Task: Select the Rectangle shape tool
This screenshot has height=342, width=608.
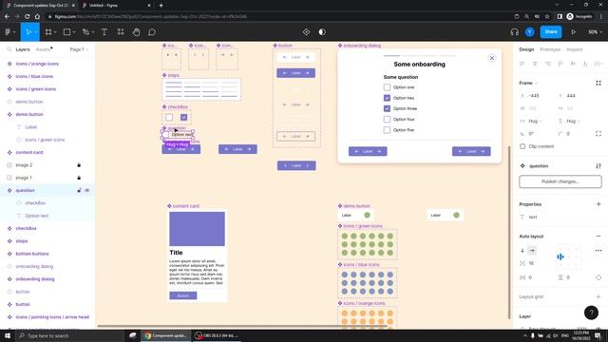Action: tap(66, 32)
